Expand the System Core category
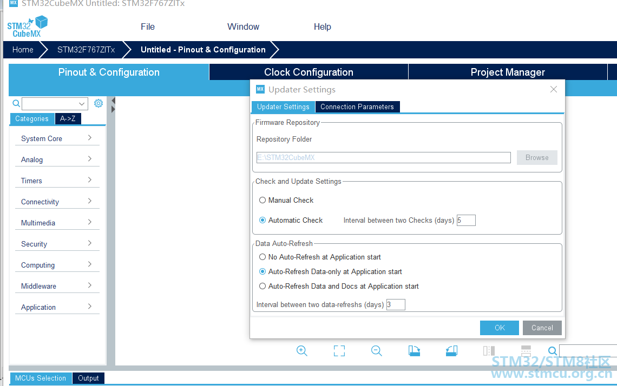The image size is (617, 386). tap(57, 138)
